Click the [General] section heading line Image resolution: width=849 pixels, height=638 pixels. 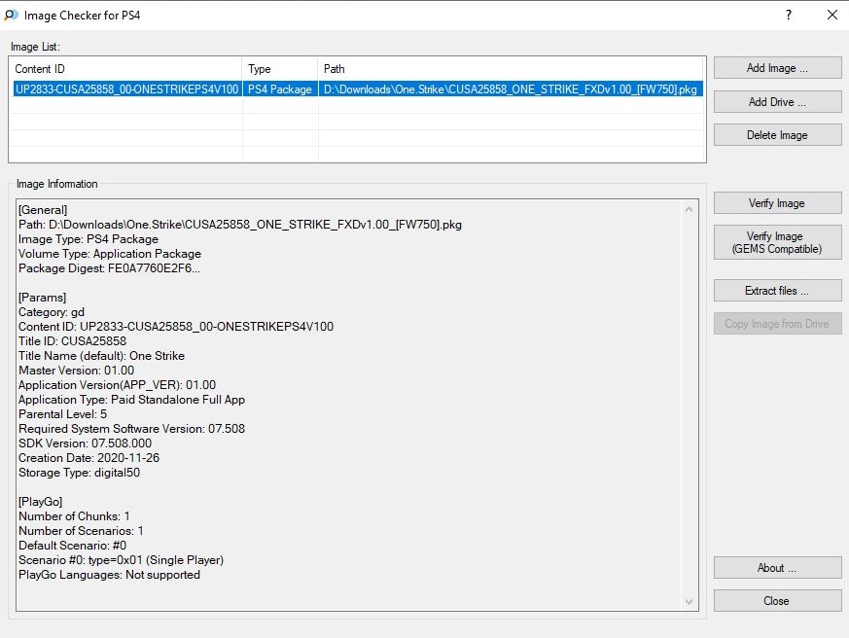43,210
